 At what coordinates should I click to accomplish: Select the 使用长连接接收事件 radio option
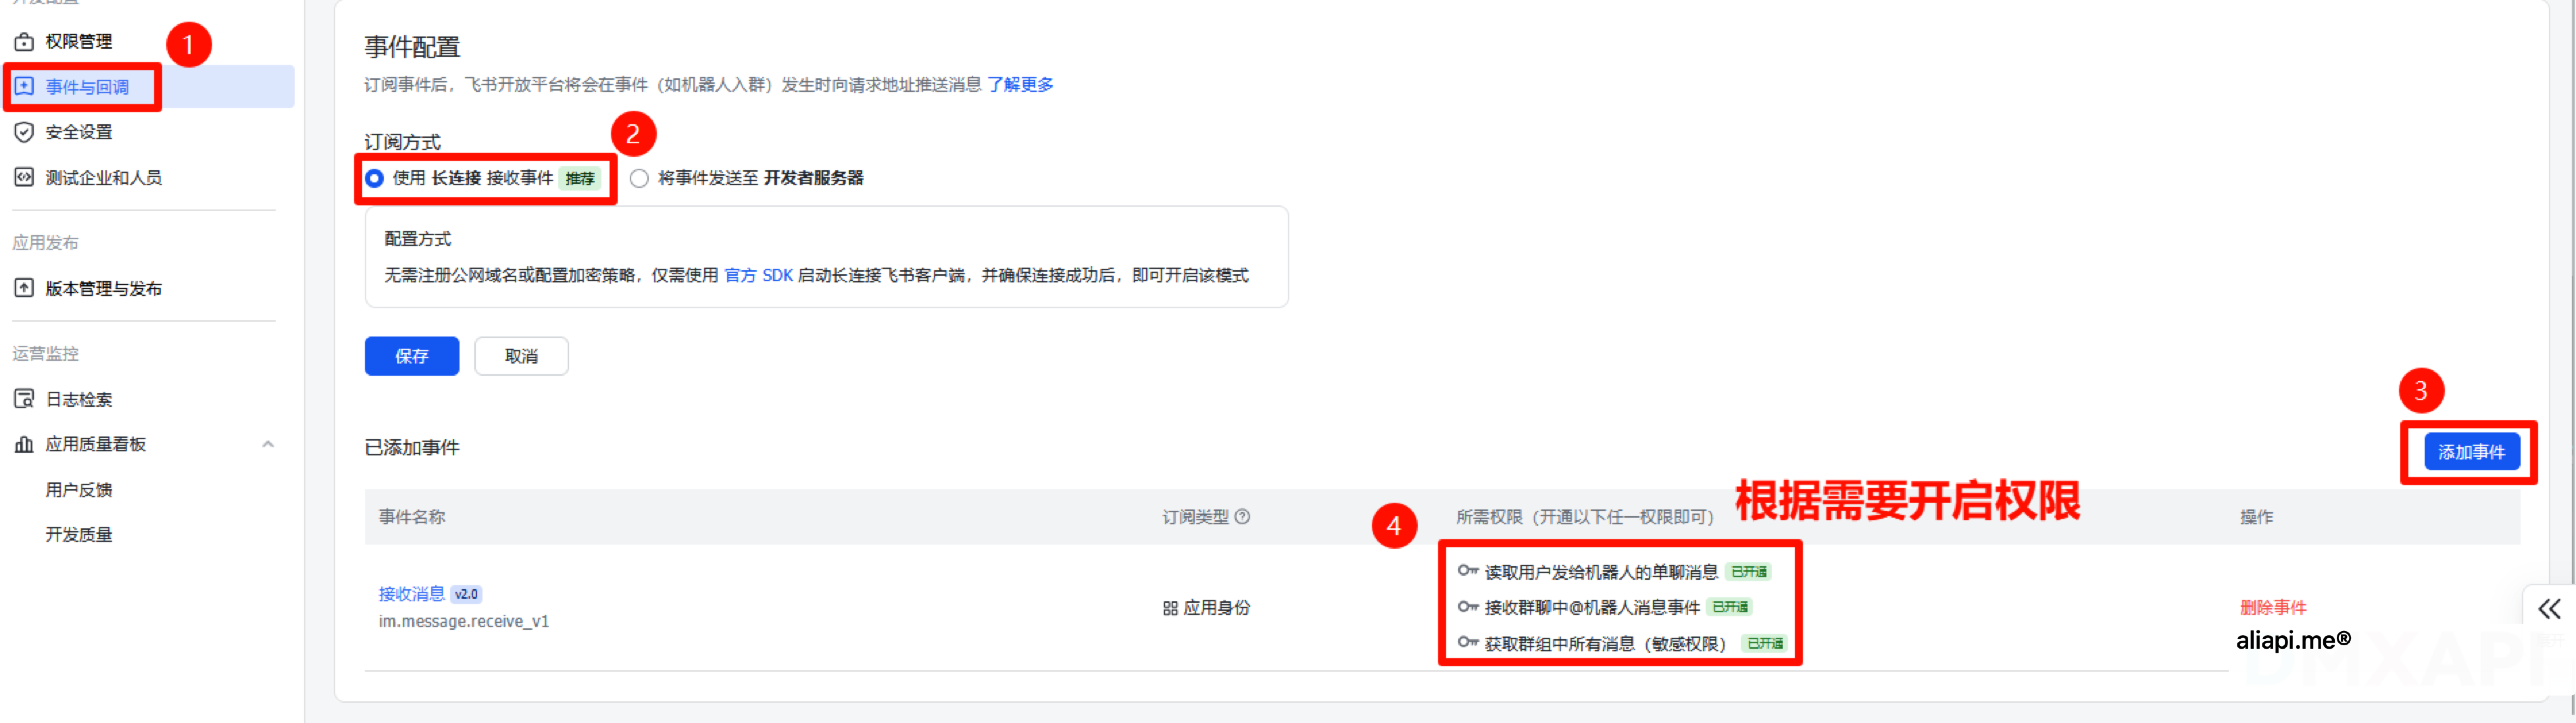[x=374, y=178]
